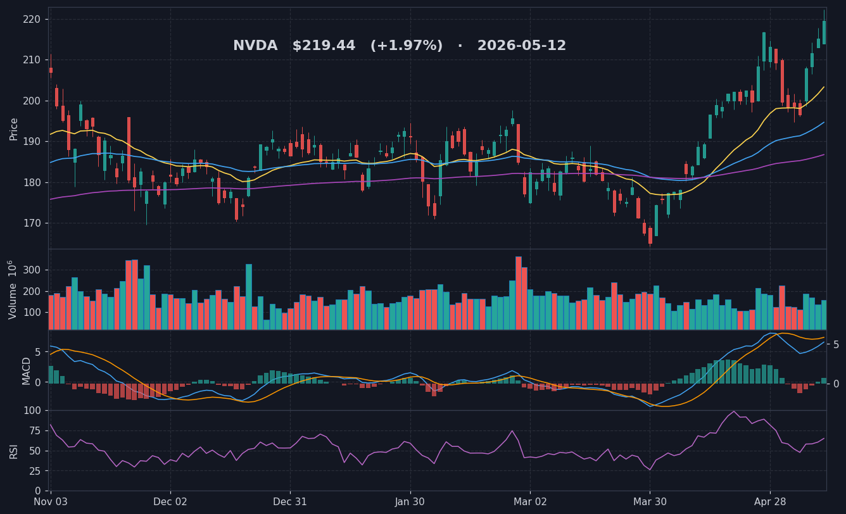
Task: Click the 170 price axis label
Action: pos(32,223)
